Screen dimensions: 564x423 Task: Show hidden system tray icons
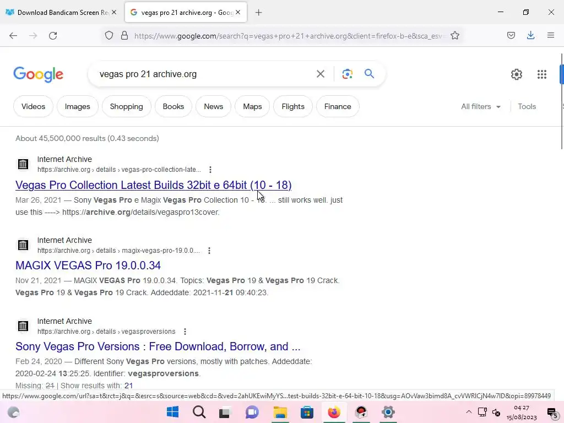(469, 412)
